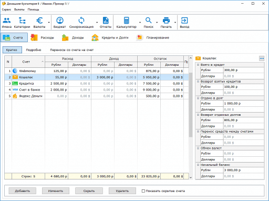Click the three-dots button in Кошелек panel

point(262,58)
